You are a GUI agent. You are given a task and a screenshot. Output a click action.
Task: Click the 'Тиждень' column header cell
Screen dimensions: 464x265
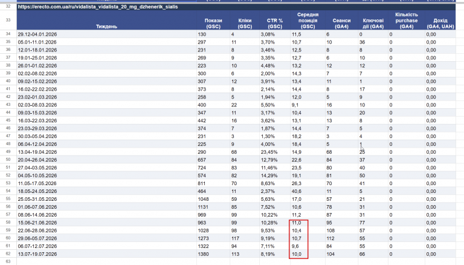[106, 20]
